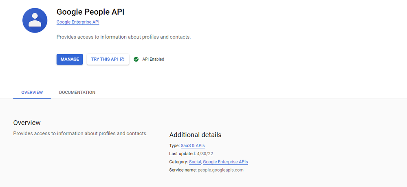Screen dimensions: 407x187
Task: Switch to the OVERVIEW tab
Action: click(32, 92)
